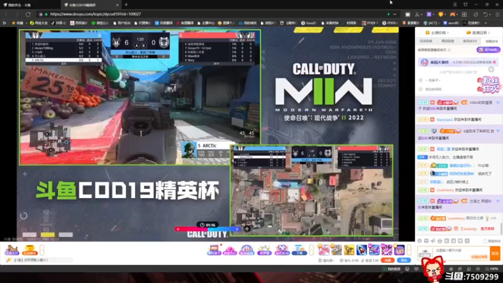Click the chat panel vertical scrollbar

click(501, 228)
